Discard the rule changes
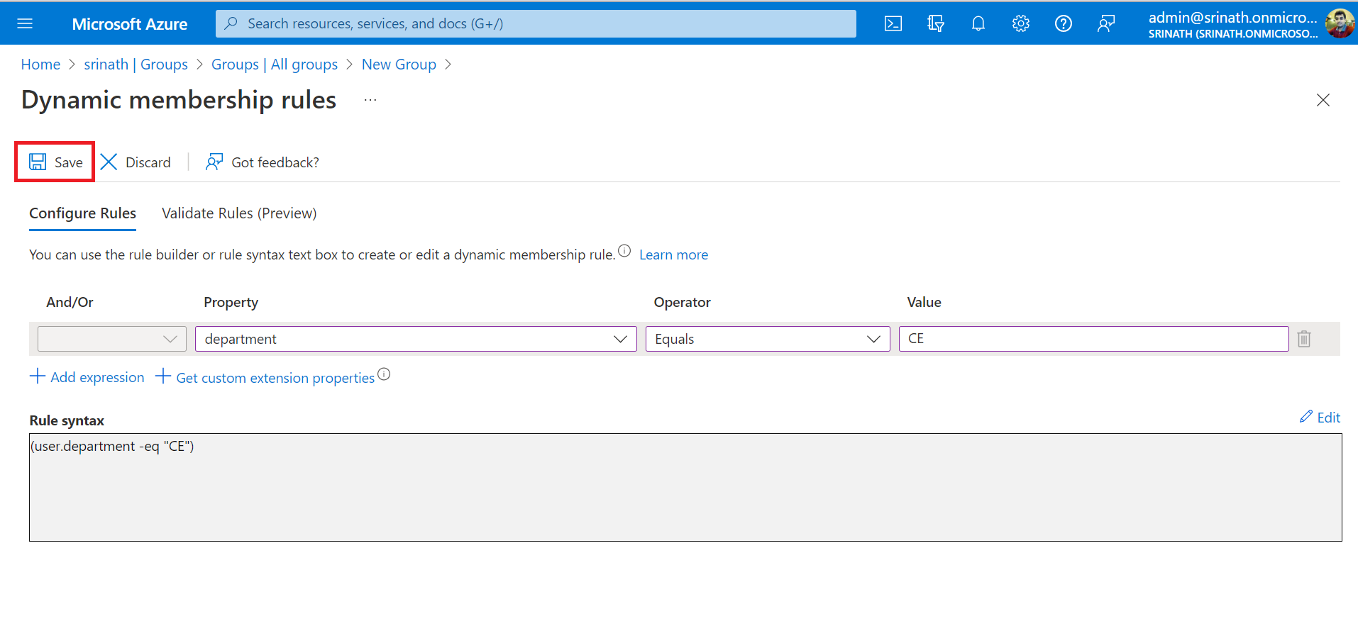 (136, 162)
